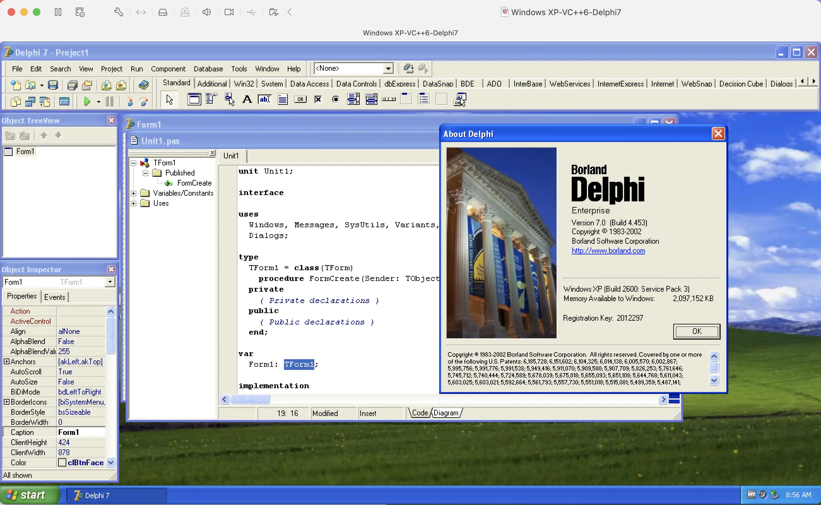Select the arrow pointer in component palette
Screen dimensions: 821x505
click(169, 99)
